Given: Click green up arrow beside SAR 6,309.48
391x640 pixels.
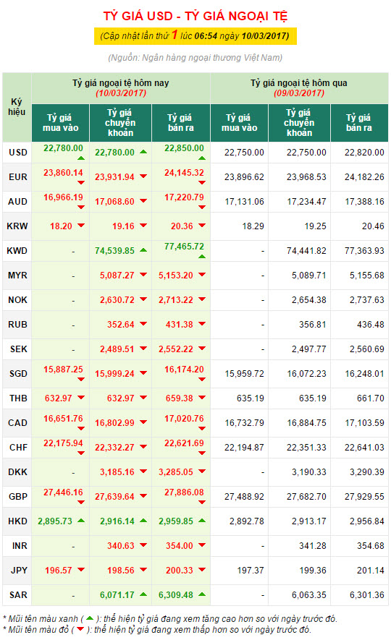Looking at the screenshot, I should click(x=202, y=594).
